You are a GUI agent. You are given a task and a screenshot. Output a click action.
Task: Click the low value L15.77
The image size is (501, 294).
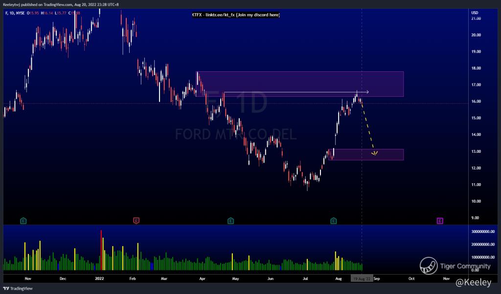[60, 13]
